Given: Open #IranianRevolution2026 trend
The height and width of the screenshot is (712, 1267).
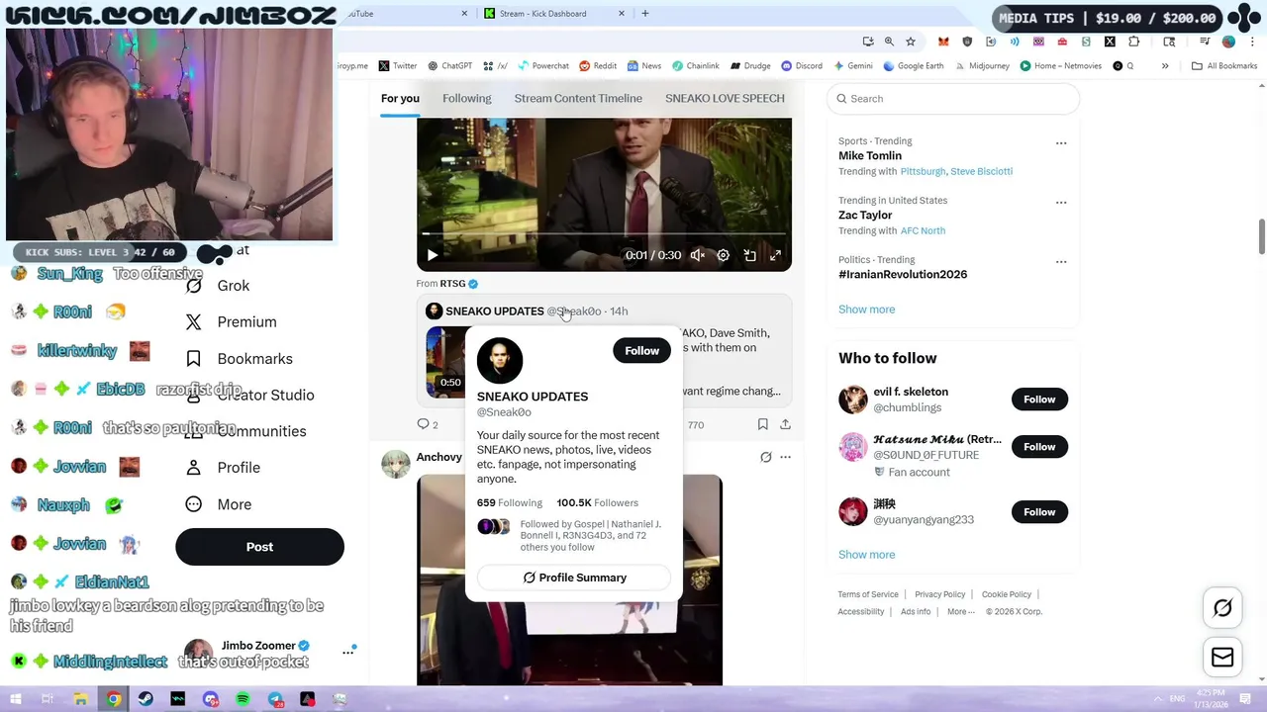Looking at the screenshot, I should [x=903, y=274].
